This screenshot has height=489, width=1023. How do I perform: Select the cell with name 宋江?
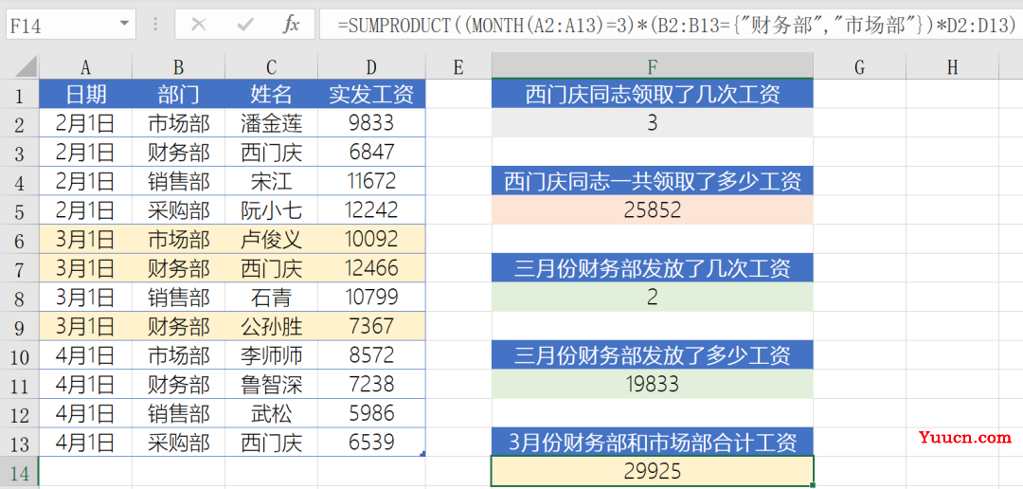pos(272,181)
